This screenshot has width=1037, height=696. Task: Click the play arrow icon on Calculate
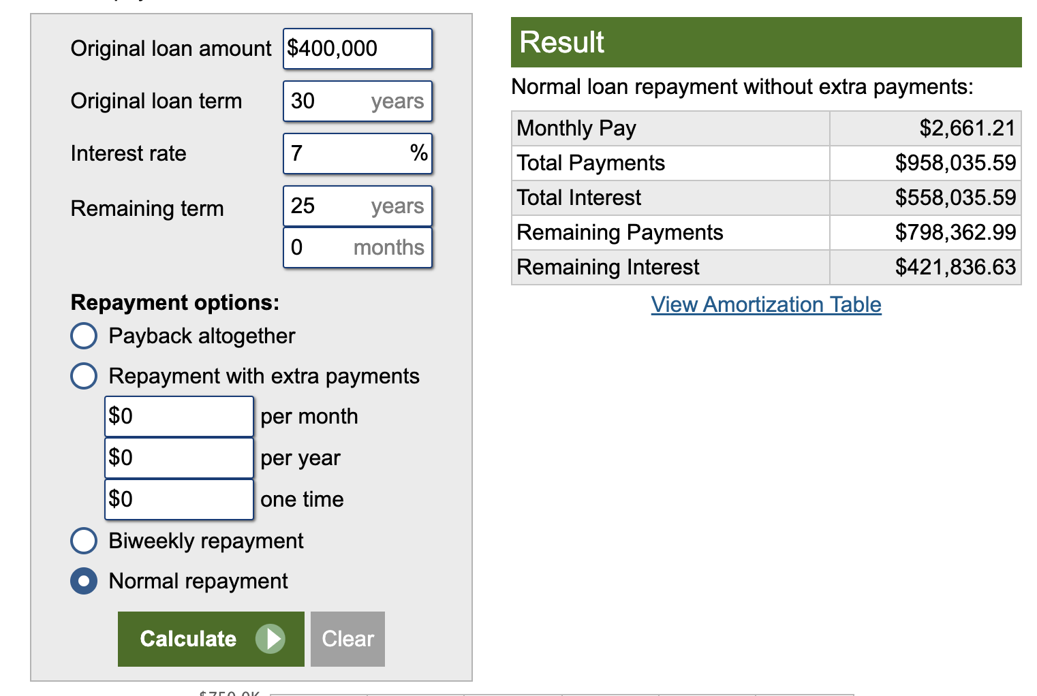[270, 639]
